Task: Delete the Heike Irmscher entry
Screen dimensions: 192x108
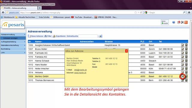Action: click(186, 68)
